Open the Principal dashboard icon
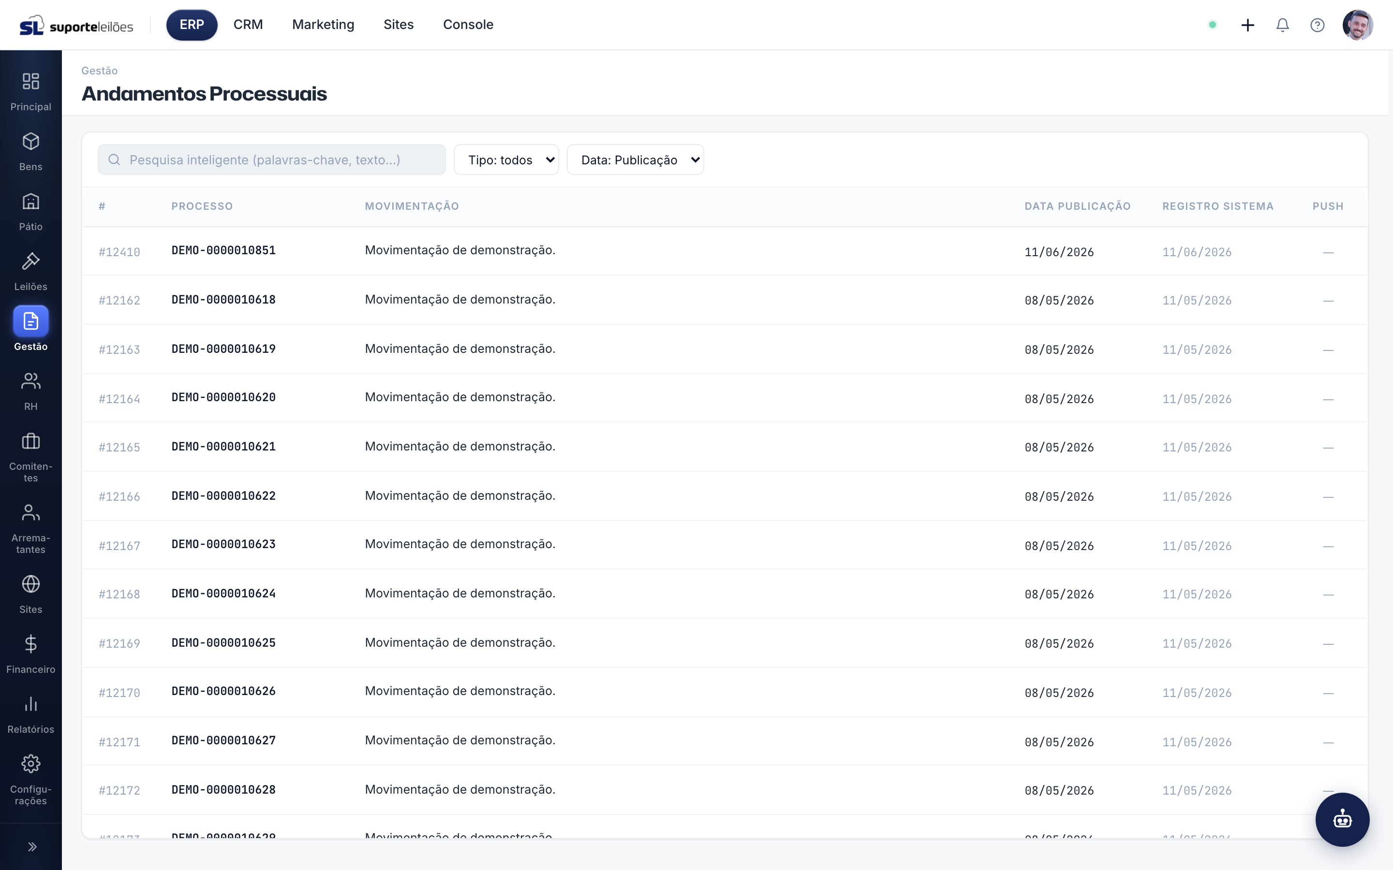 click(30, 81)
